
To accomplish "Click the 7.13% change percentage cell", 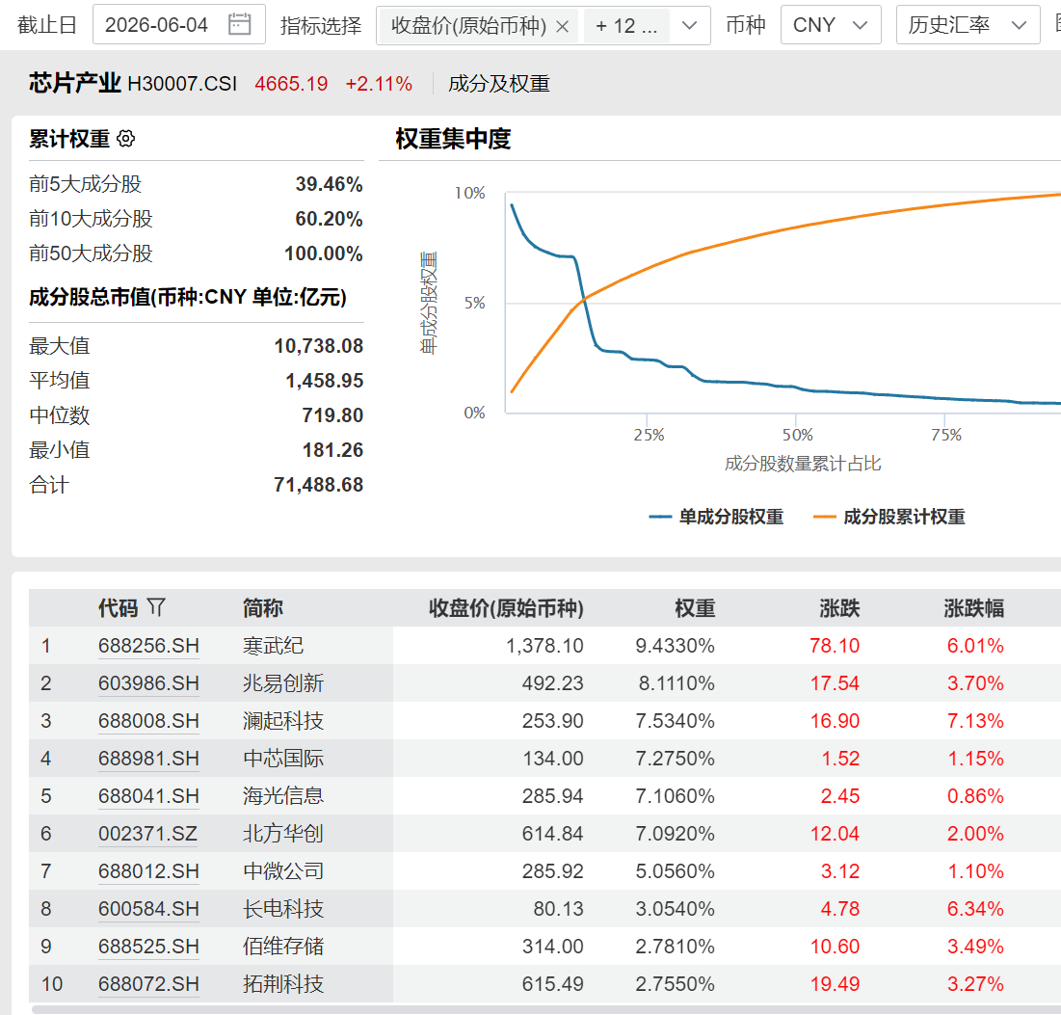I will pyautogui.click(x=975, y=721).
